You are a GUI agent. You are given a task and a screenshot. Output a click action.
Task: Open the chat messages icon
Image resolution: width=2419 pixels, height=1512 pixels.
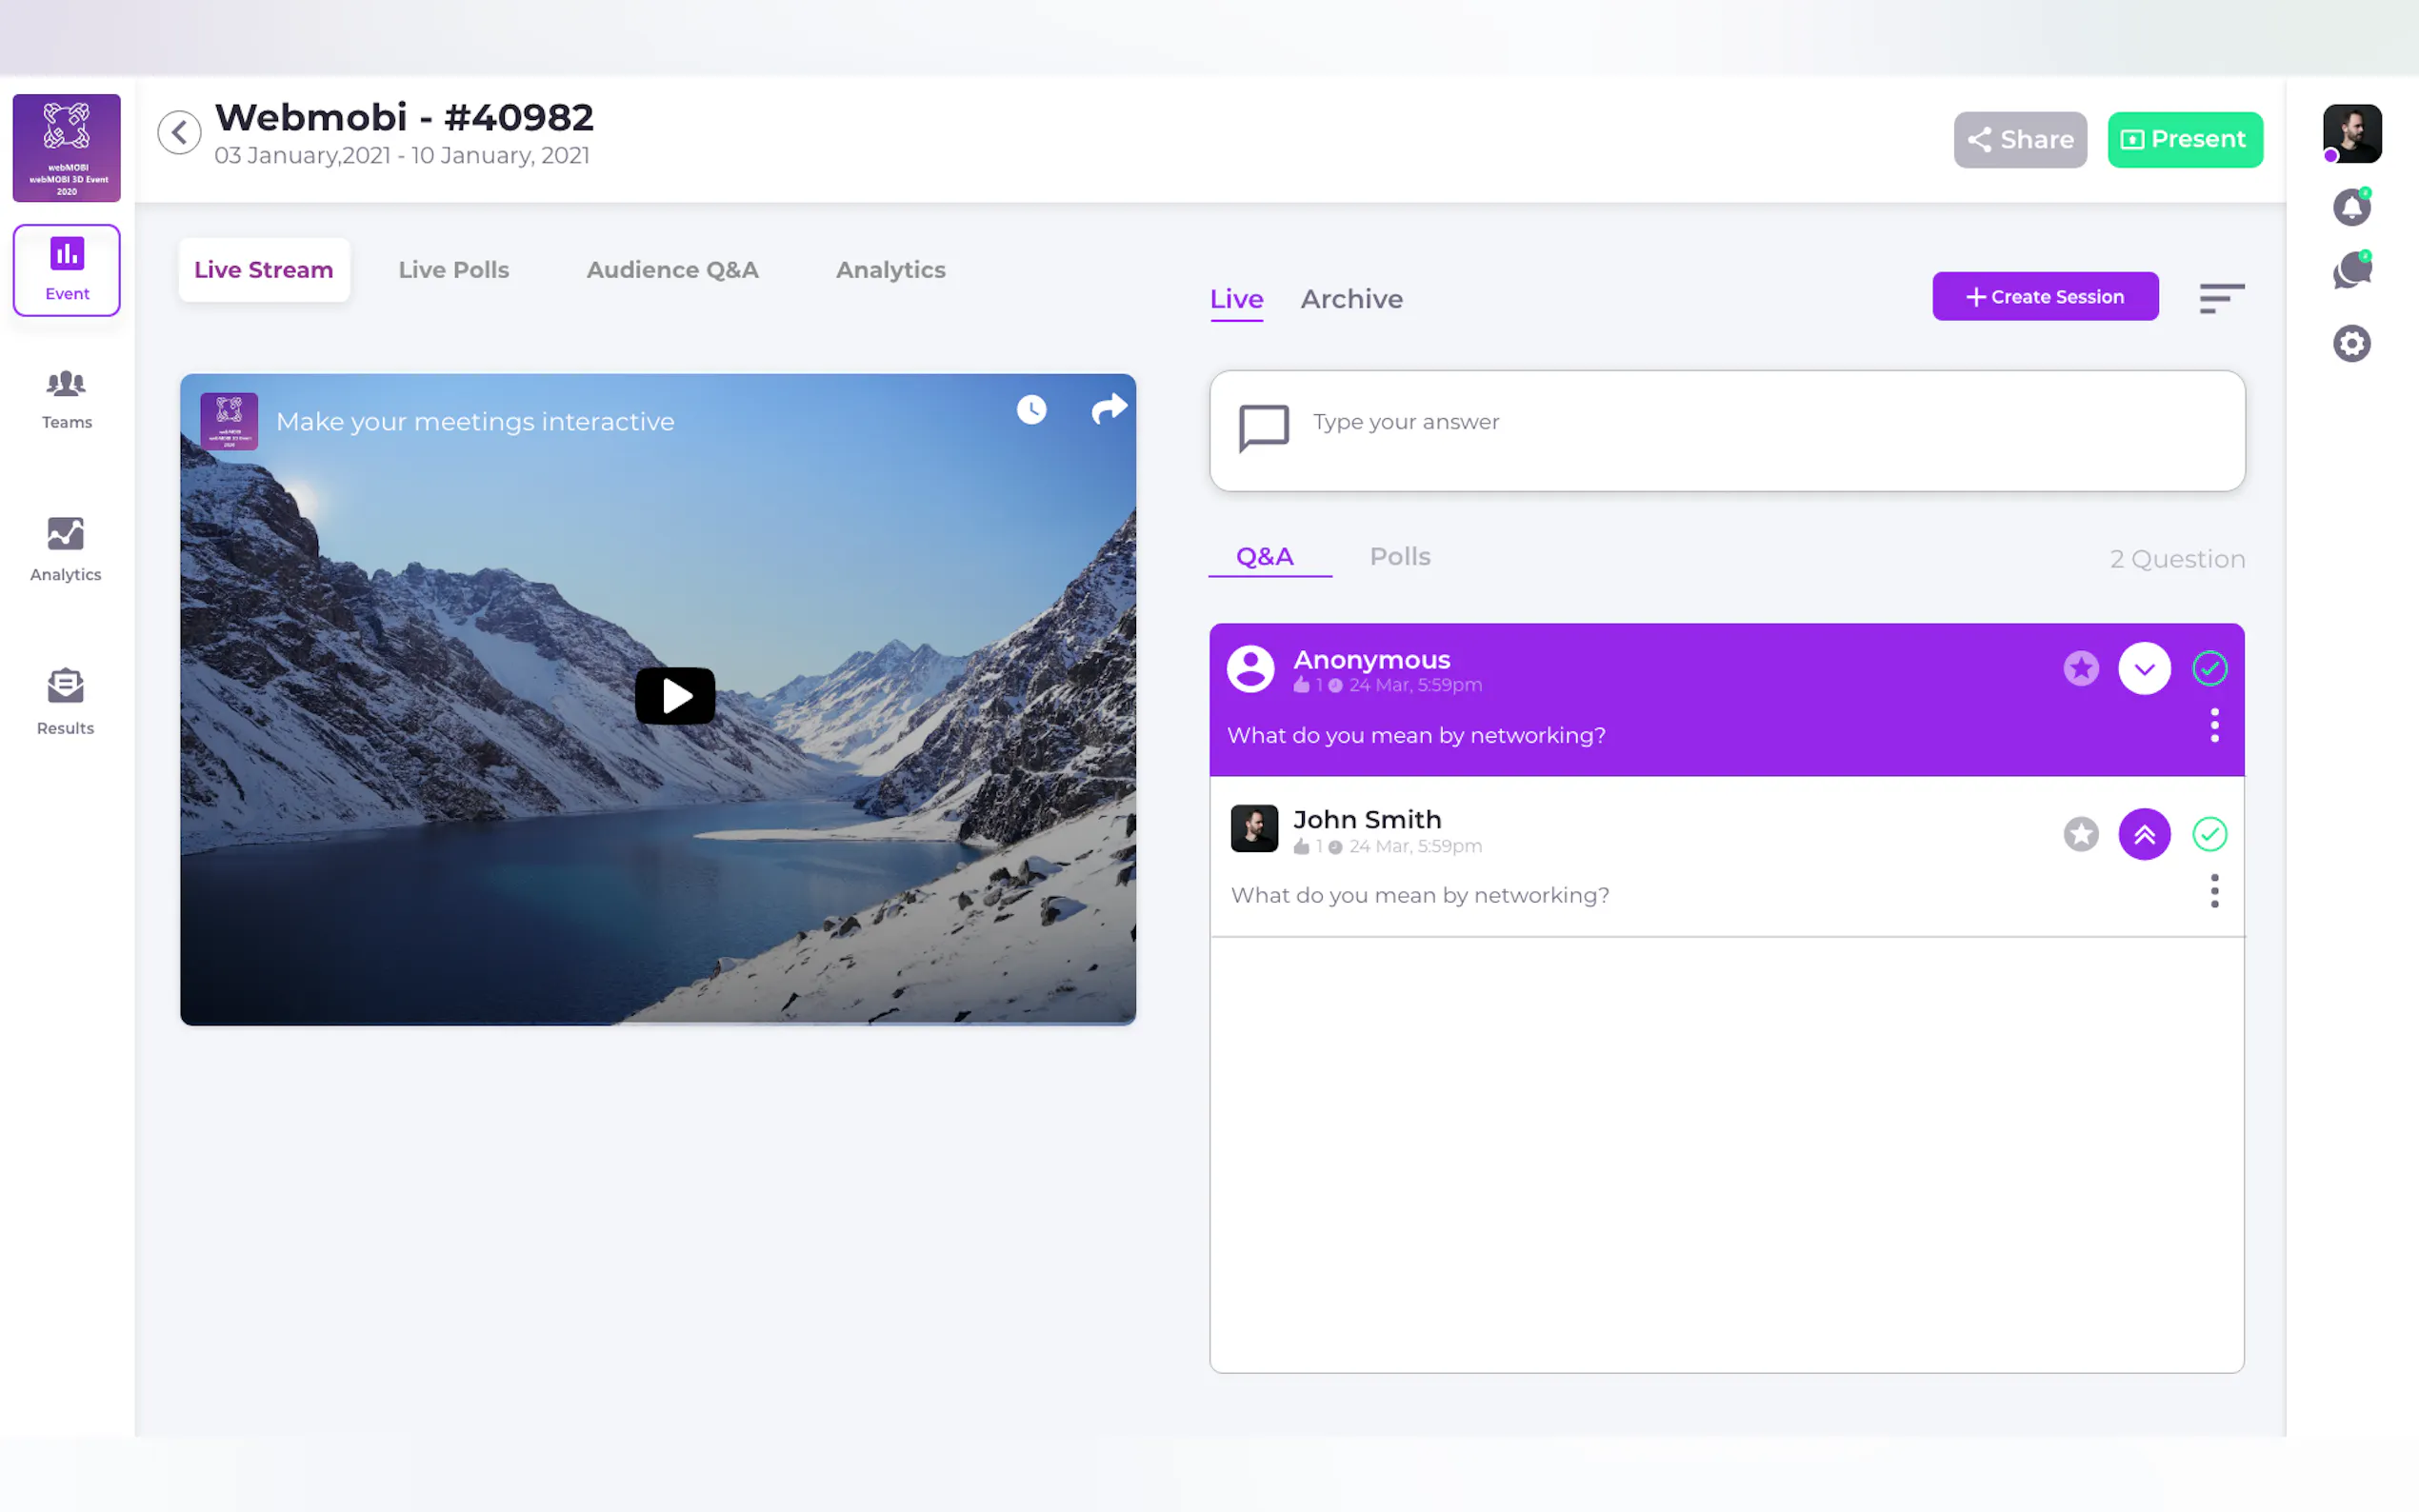2351,271
